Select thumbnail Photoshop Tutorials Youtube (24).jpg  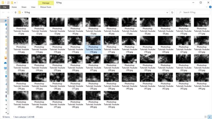point(39,59)
